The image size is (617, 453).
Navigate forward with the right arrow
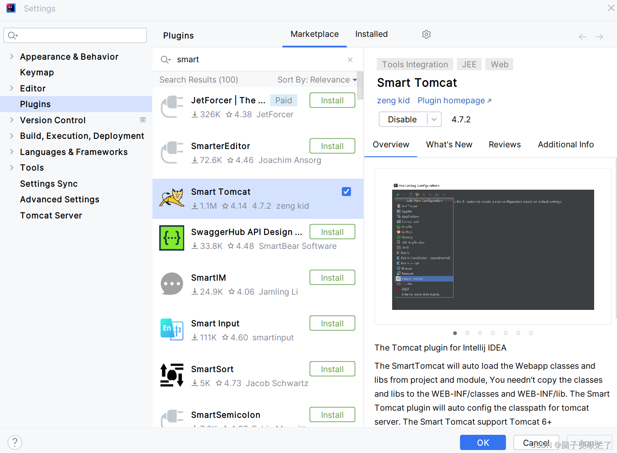click(599, 37)
